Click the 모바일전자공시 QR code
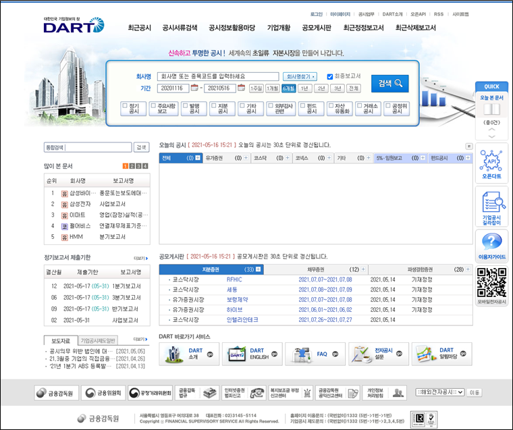 coord(491,282)
